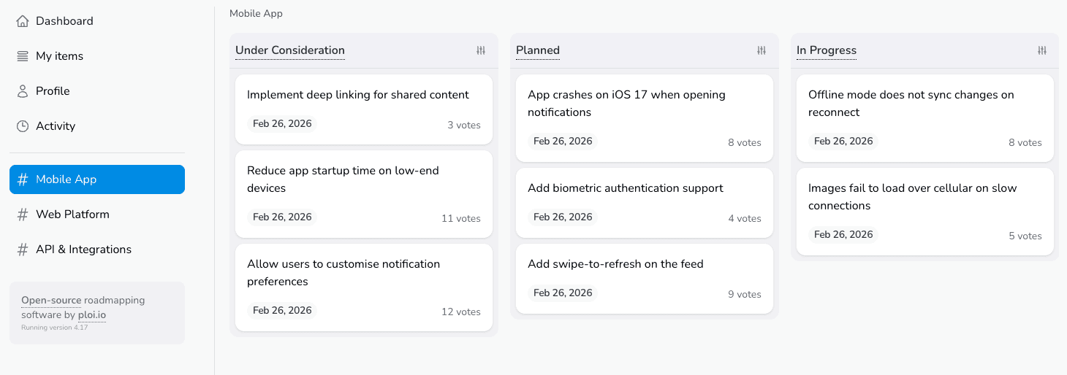Open 'Add biometric authentication support' card

tap(626, 188)
